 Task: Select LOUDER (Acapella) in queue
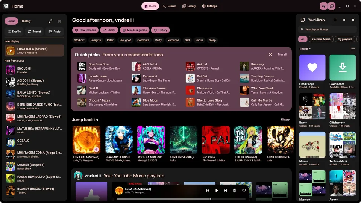coord(34,167)
